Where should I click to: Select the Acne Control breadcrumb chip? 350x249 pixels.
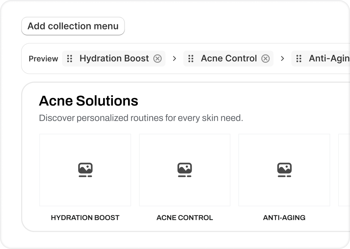coord(229,59)
